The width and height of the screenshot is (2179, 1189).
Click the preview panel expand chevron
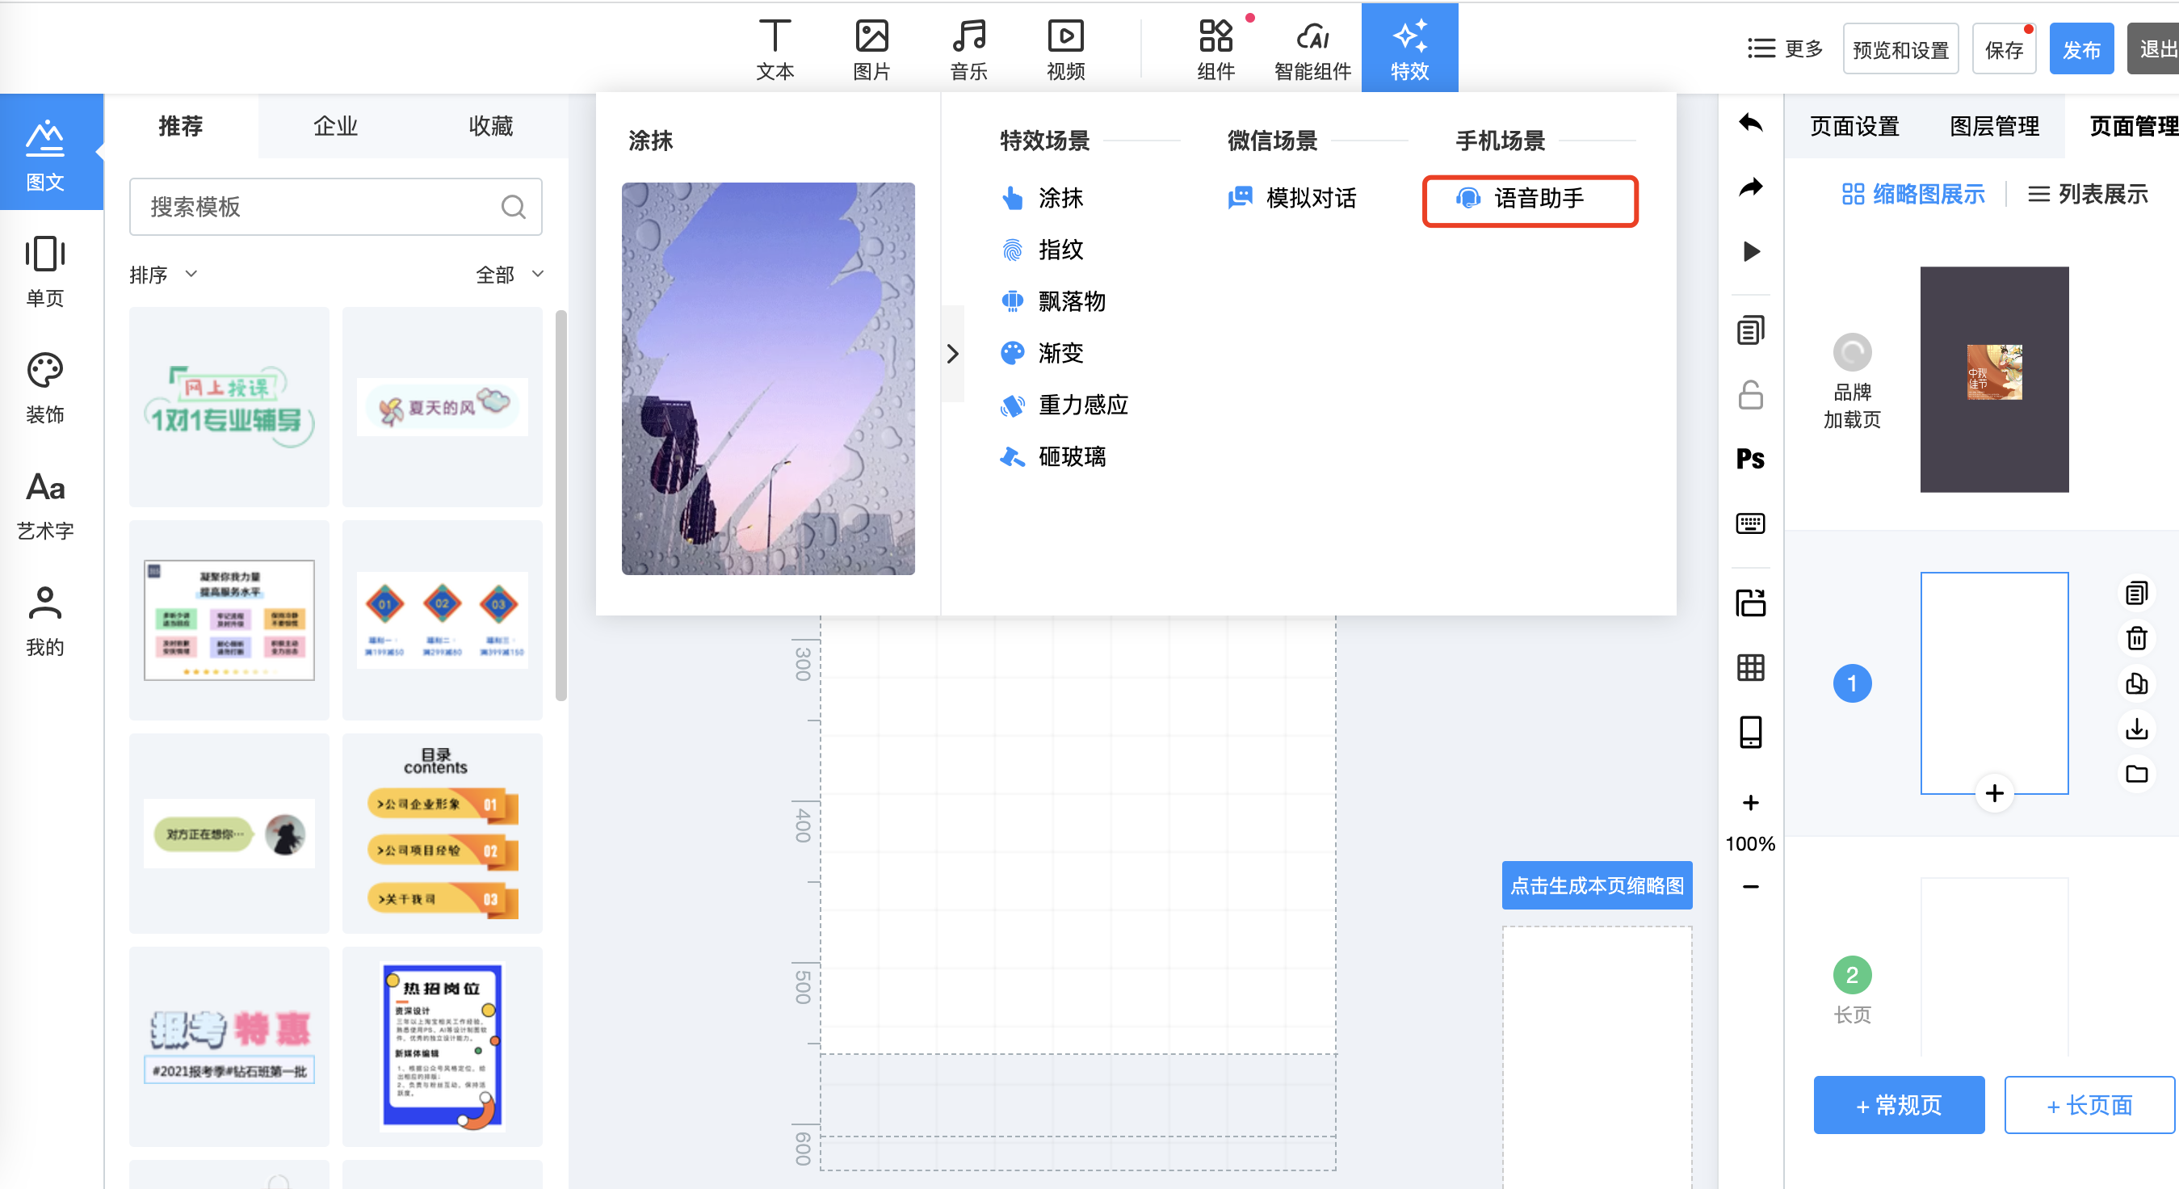(952, 353)
